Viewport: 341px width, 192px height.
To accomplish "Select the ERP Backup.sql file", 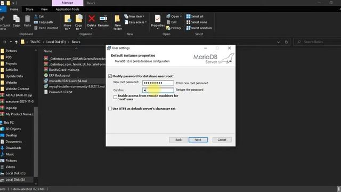I will (57, 75).
